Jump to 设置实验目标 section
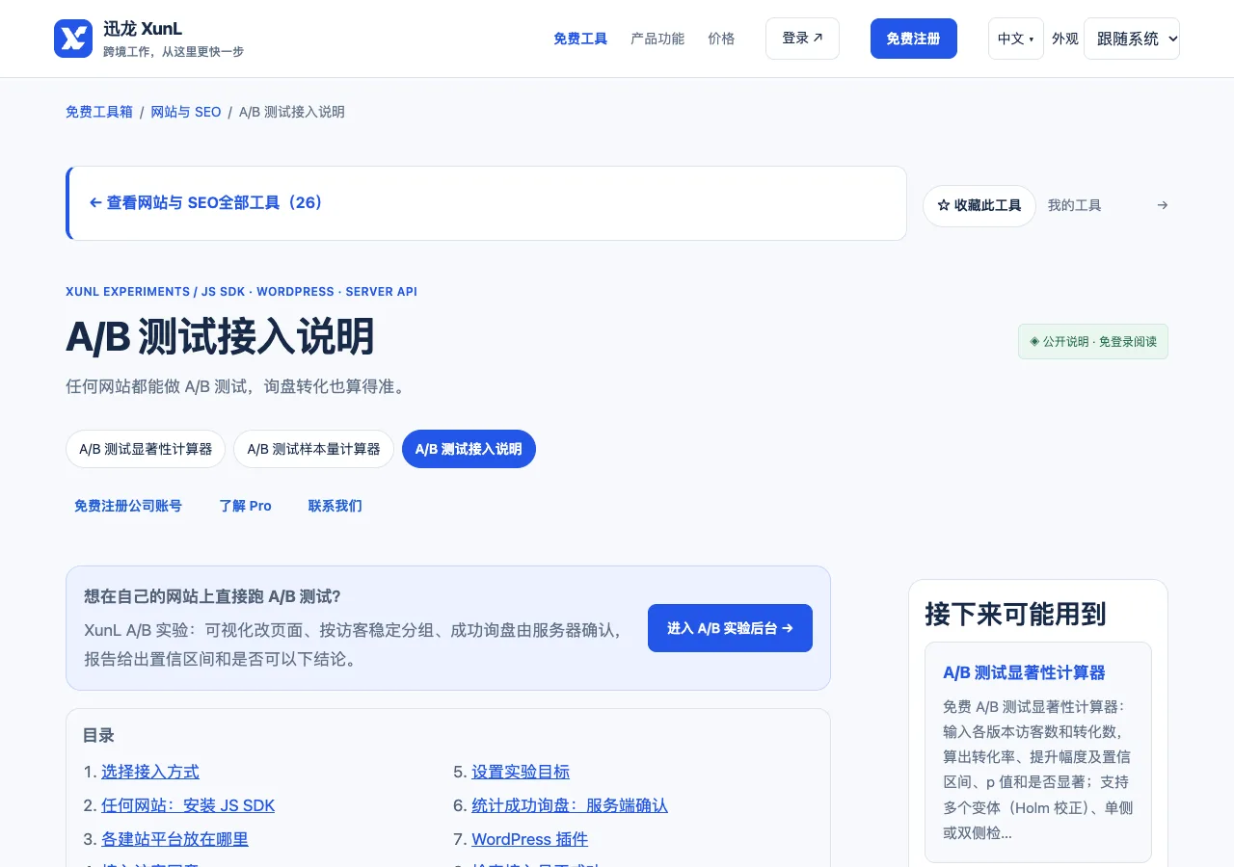The width and height of the screenshot is (1234, 867). click(521, 772)
